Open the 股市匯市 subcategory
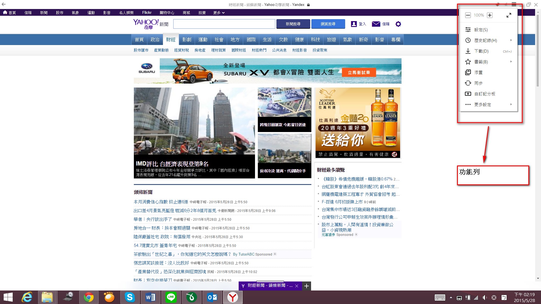The width and height of the screenshot is (541, 304). tap(141, 50)
